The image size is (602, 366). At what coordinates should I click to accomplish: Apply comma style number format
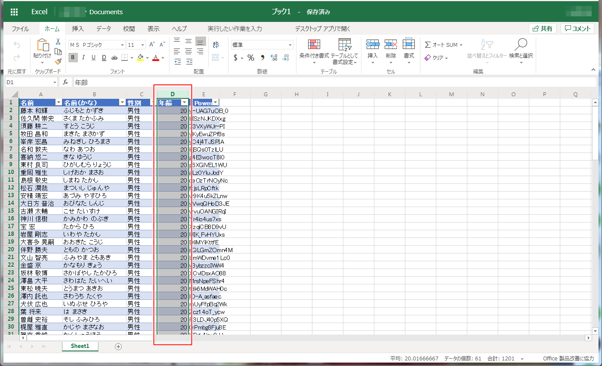coord(262,58)
